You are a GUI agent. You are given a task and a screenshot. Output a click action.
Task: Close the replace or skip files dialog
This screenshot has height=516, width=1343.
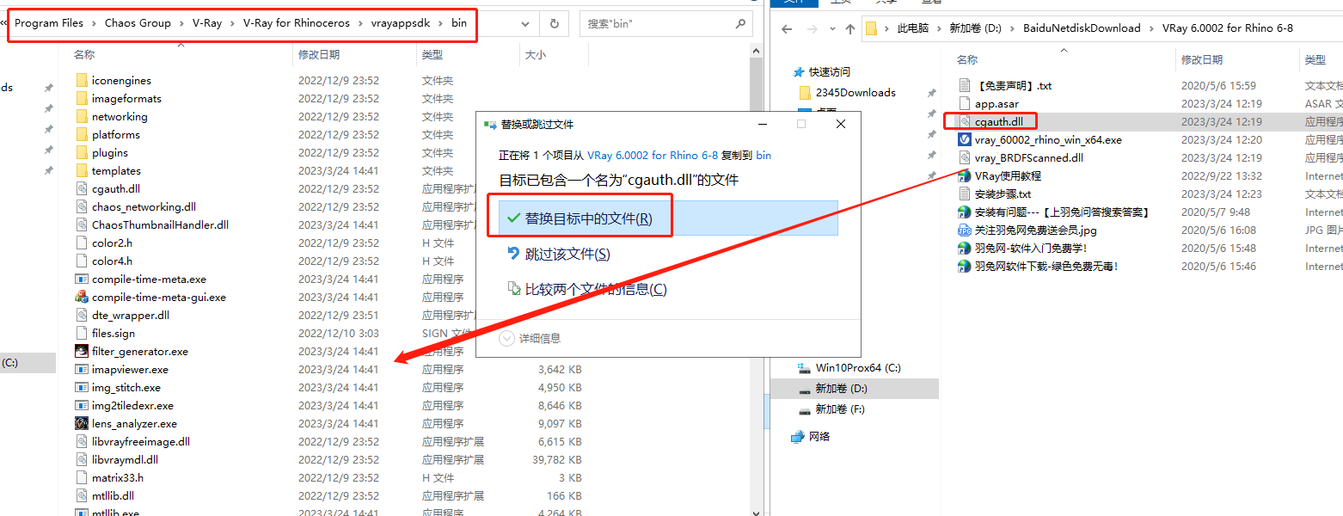pyautogui.click(x=841, y=124)
